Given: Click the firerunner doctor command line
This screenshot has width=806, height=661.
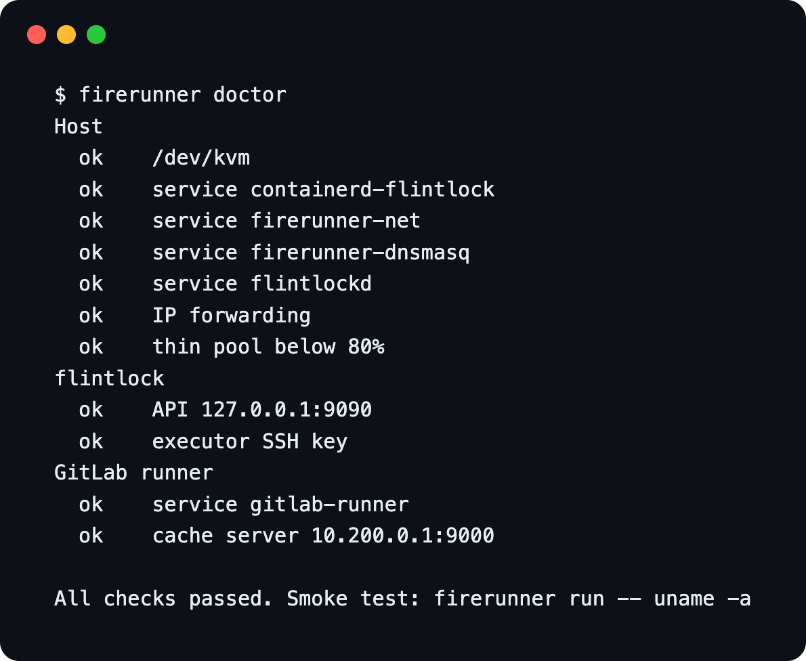Looking at the screenshot, I should coord(170,95).
